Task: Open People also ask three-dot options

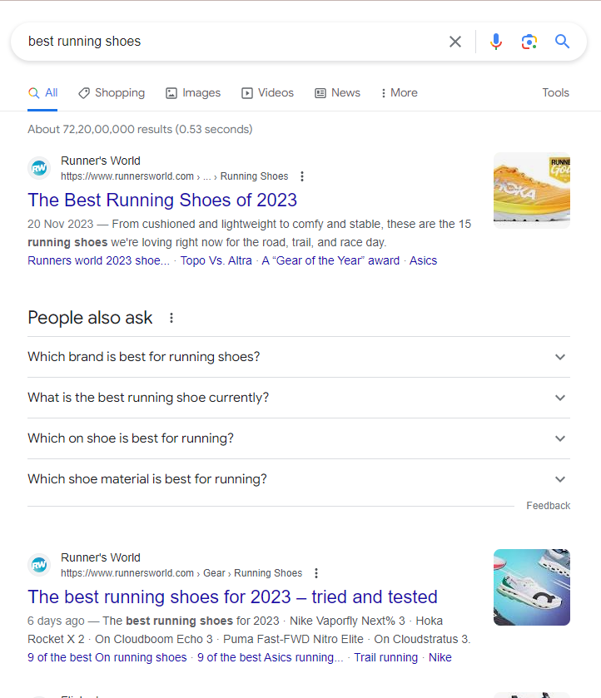Action: [x=171, y=318]
